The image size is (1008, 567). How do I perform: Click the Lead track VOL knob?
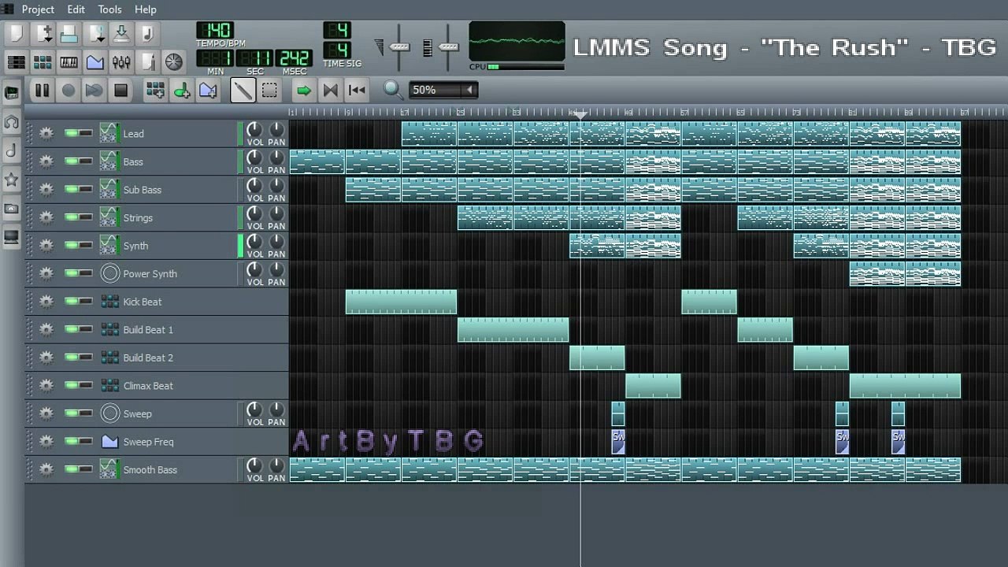254,129
